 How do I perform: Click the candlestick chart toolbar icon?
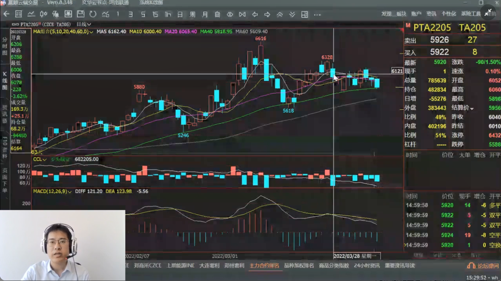coord(43,15)
